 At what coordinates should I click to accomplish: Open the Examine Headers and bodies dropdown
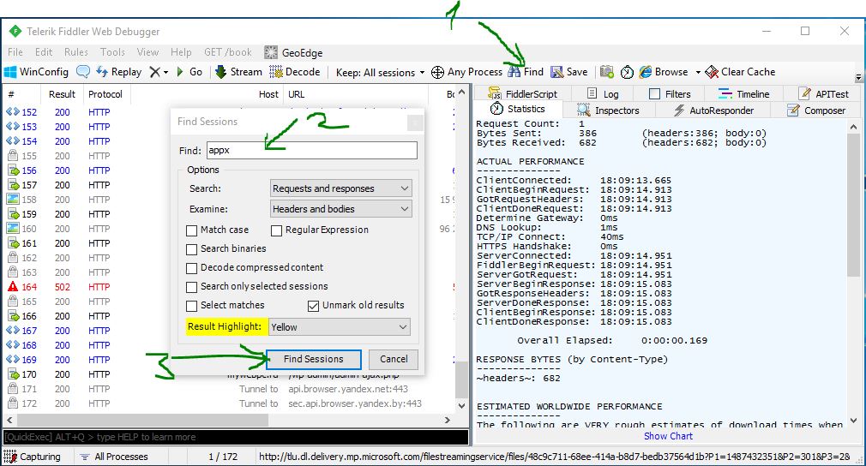pos(340,209)
